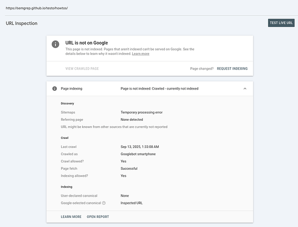
Task: Click the "URL Inspection" page heading
Action: pyautogui.click(x=21, y=23)
